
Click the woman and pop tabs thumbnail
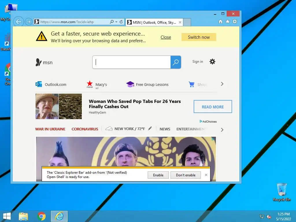pos(59,106)
